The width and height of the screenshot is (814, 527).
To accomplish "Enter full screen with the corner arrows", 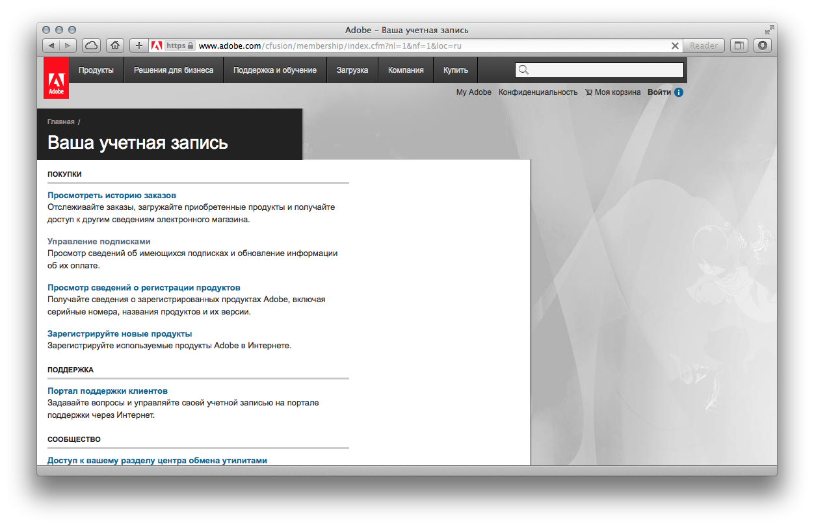I will tap(769, 30).
